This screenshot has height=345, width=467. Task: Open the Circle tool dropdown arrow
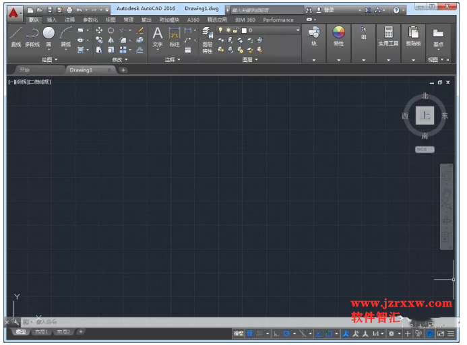click(x=49, y=50)
